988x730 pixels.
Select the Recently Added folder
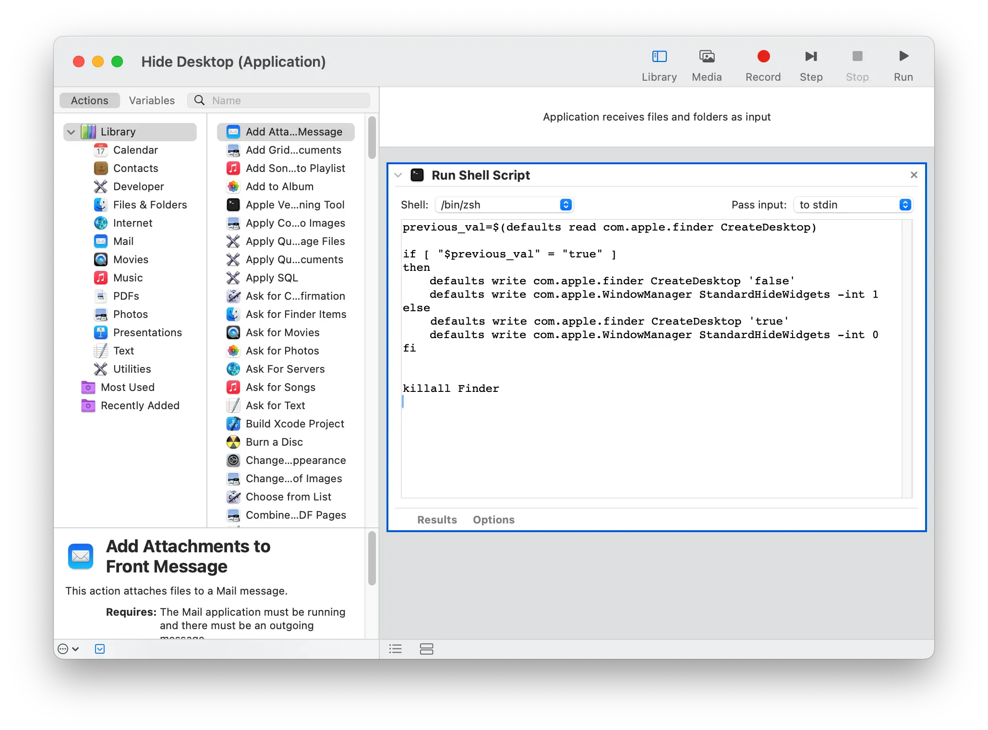(x=139, y=406)
